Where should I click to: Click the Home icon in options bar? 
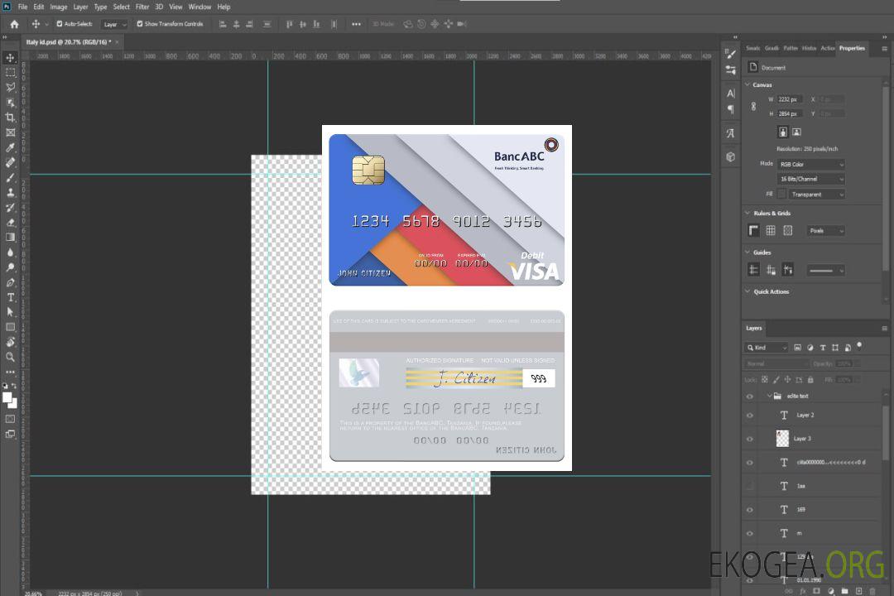(x=14, y=24)
